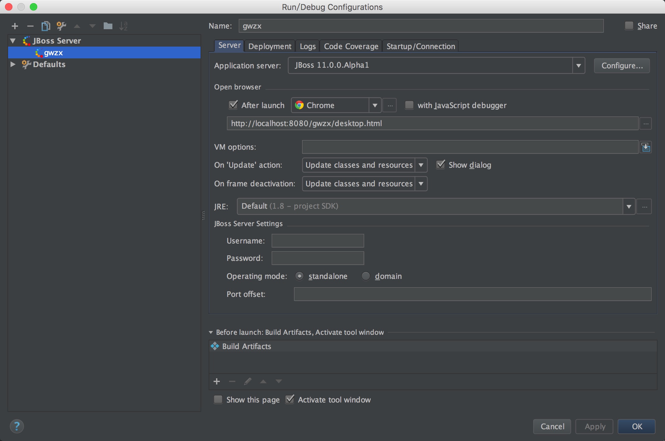Select Build Artifacts row in list

(x=433, y=346)
